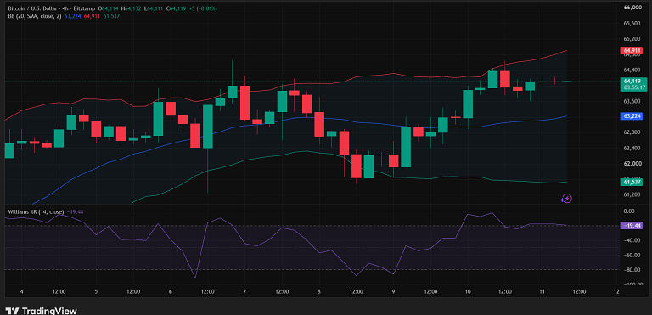652x315 pixels.
Task: Select the BB (20, SMA, close, 2) indicator label
Action: 35,16
